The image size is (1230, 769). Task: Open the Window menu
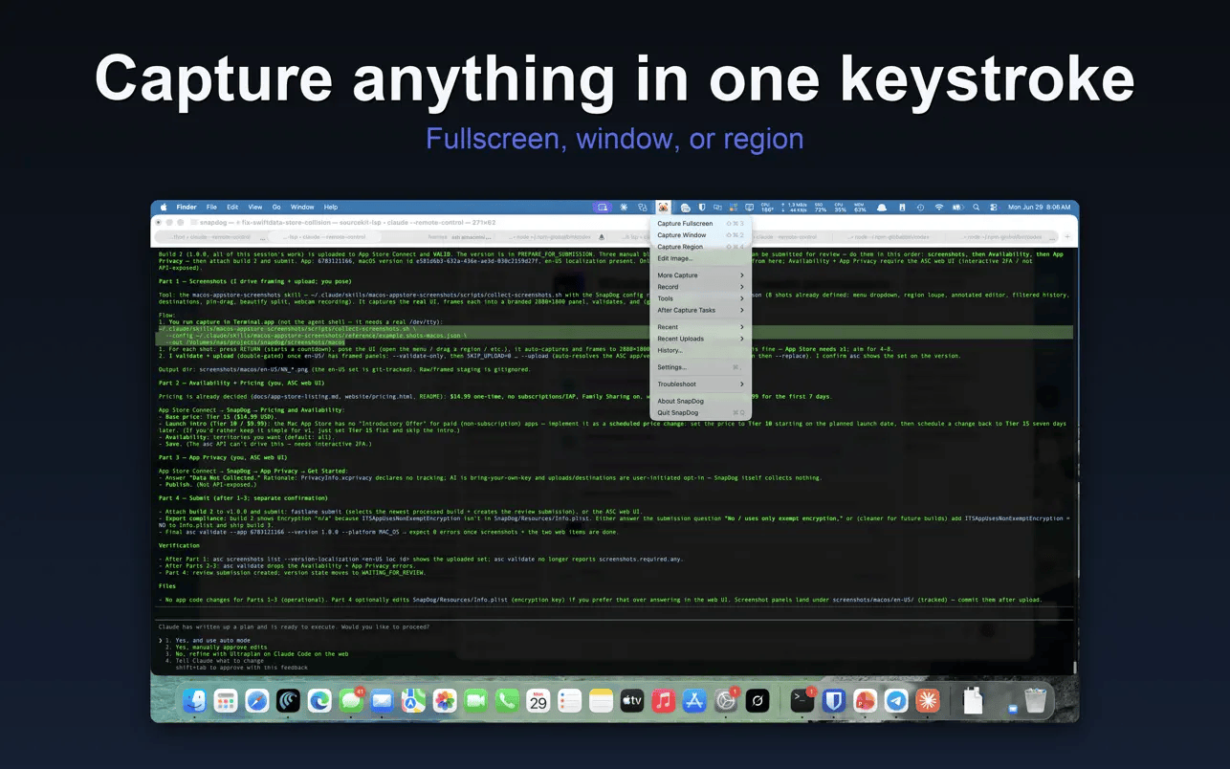coord(302,207)
